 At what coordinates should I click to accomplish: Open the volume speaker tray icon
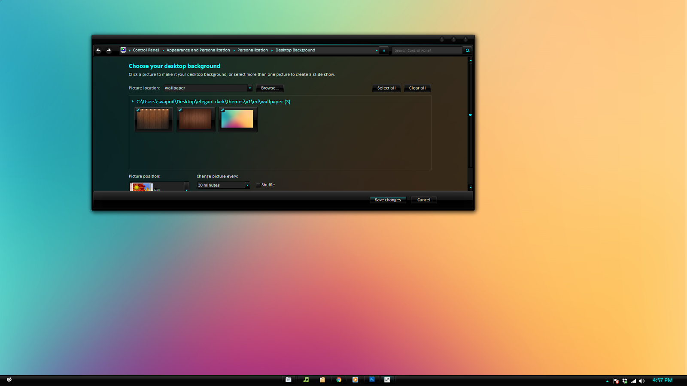tap(642, 381)
